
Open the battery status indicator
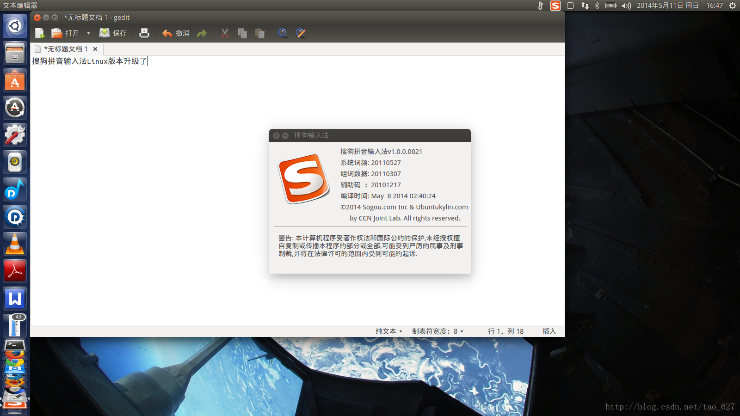coord(611,6)
